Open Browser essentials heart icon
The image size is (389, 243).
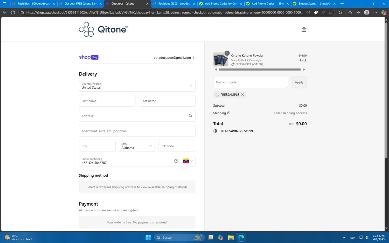358,12
